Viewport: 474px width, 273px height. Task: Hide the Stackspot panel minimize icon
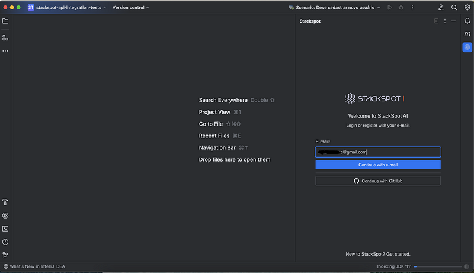tap(454, 21)
